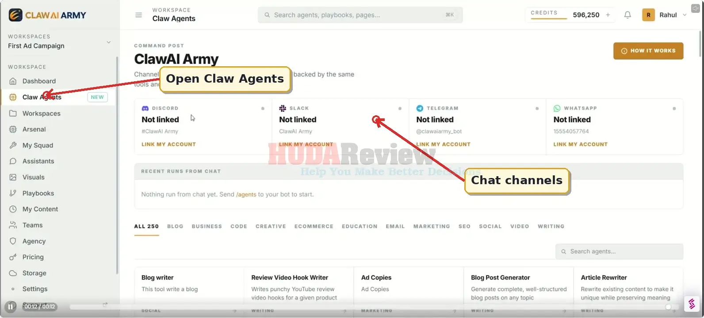Click the Agency shield icon
This screenshot has width=704, height=318.
(13, 241)
